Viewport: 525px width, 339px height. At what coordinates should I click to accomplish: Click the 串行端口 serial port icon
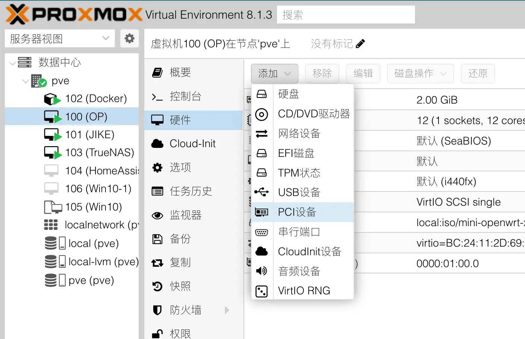(x=262, y=232)
